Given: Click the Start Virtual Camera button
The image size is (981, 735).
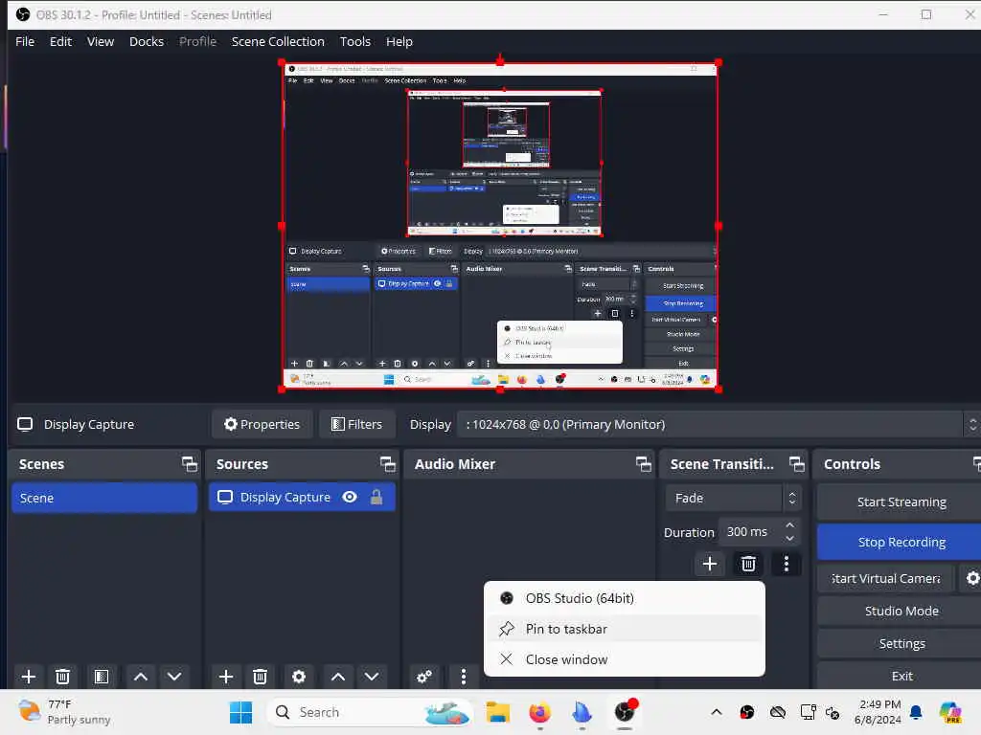Looking at the screenshot, I should tap(886, 579).
